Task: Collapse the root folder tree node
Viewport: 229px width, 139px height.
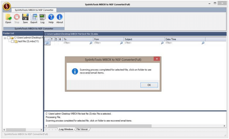Action: (5, 38)
